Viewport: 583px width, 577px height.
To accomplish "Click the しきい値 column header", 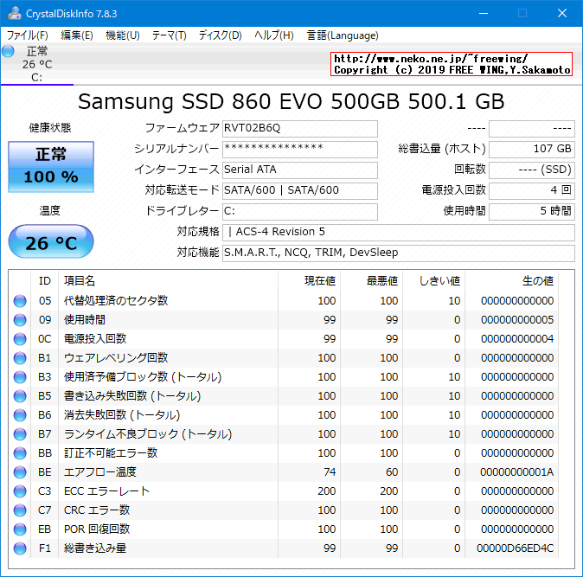I will [x=433, y=281].
